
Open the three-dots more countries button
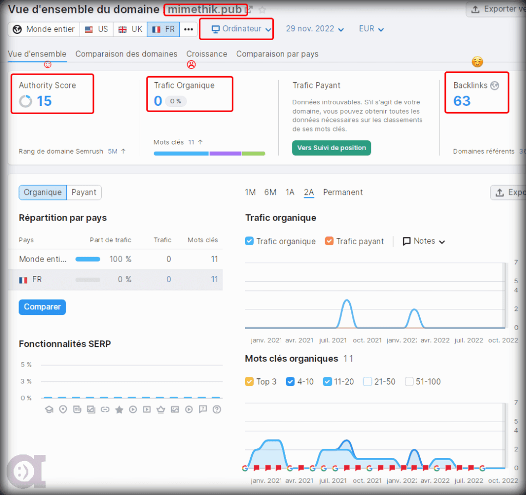tap(189, 29)
